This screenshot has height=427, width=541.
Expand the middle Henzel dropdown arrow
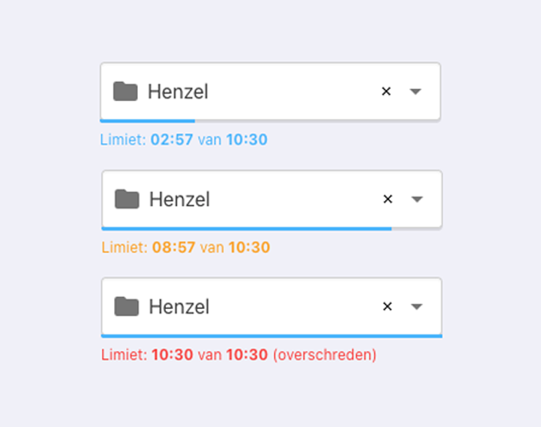click(x=416, y=199)
